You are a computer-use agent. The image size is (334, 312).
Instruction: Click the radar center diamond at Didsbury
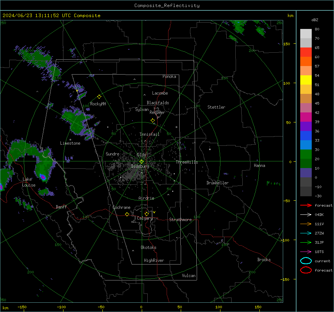(x=142, y=161)
